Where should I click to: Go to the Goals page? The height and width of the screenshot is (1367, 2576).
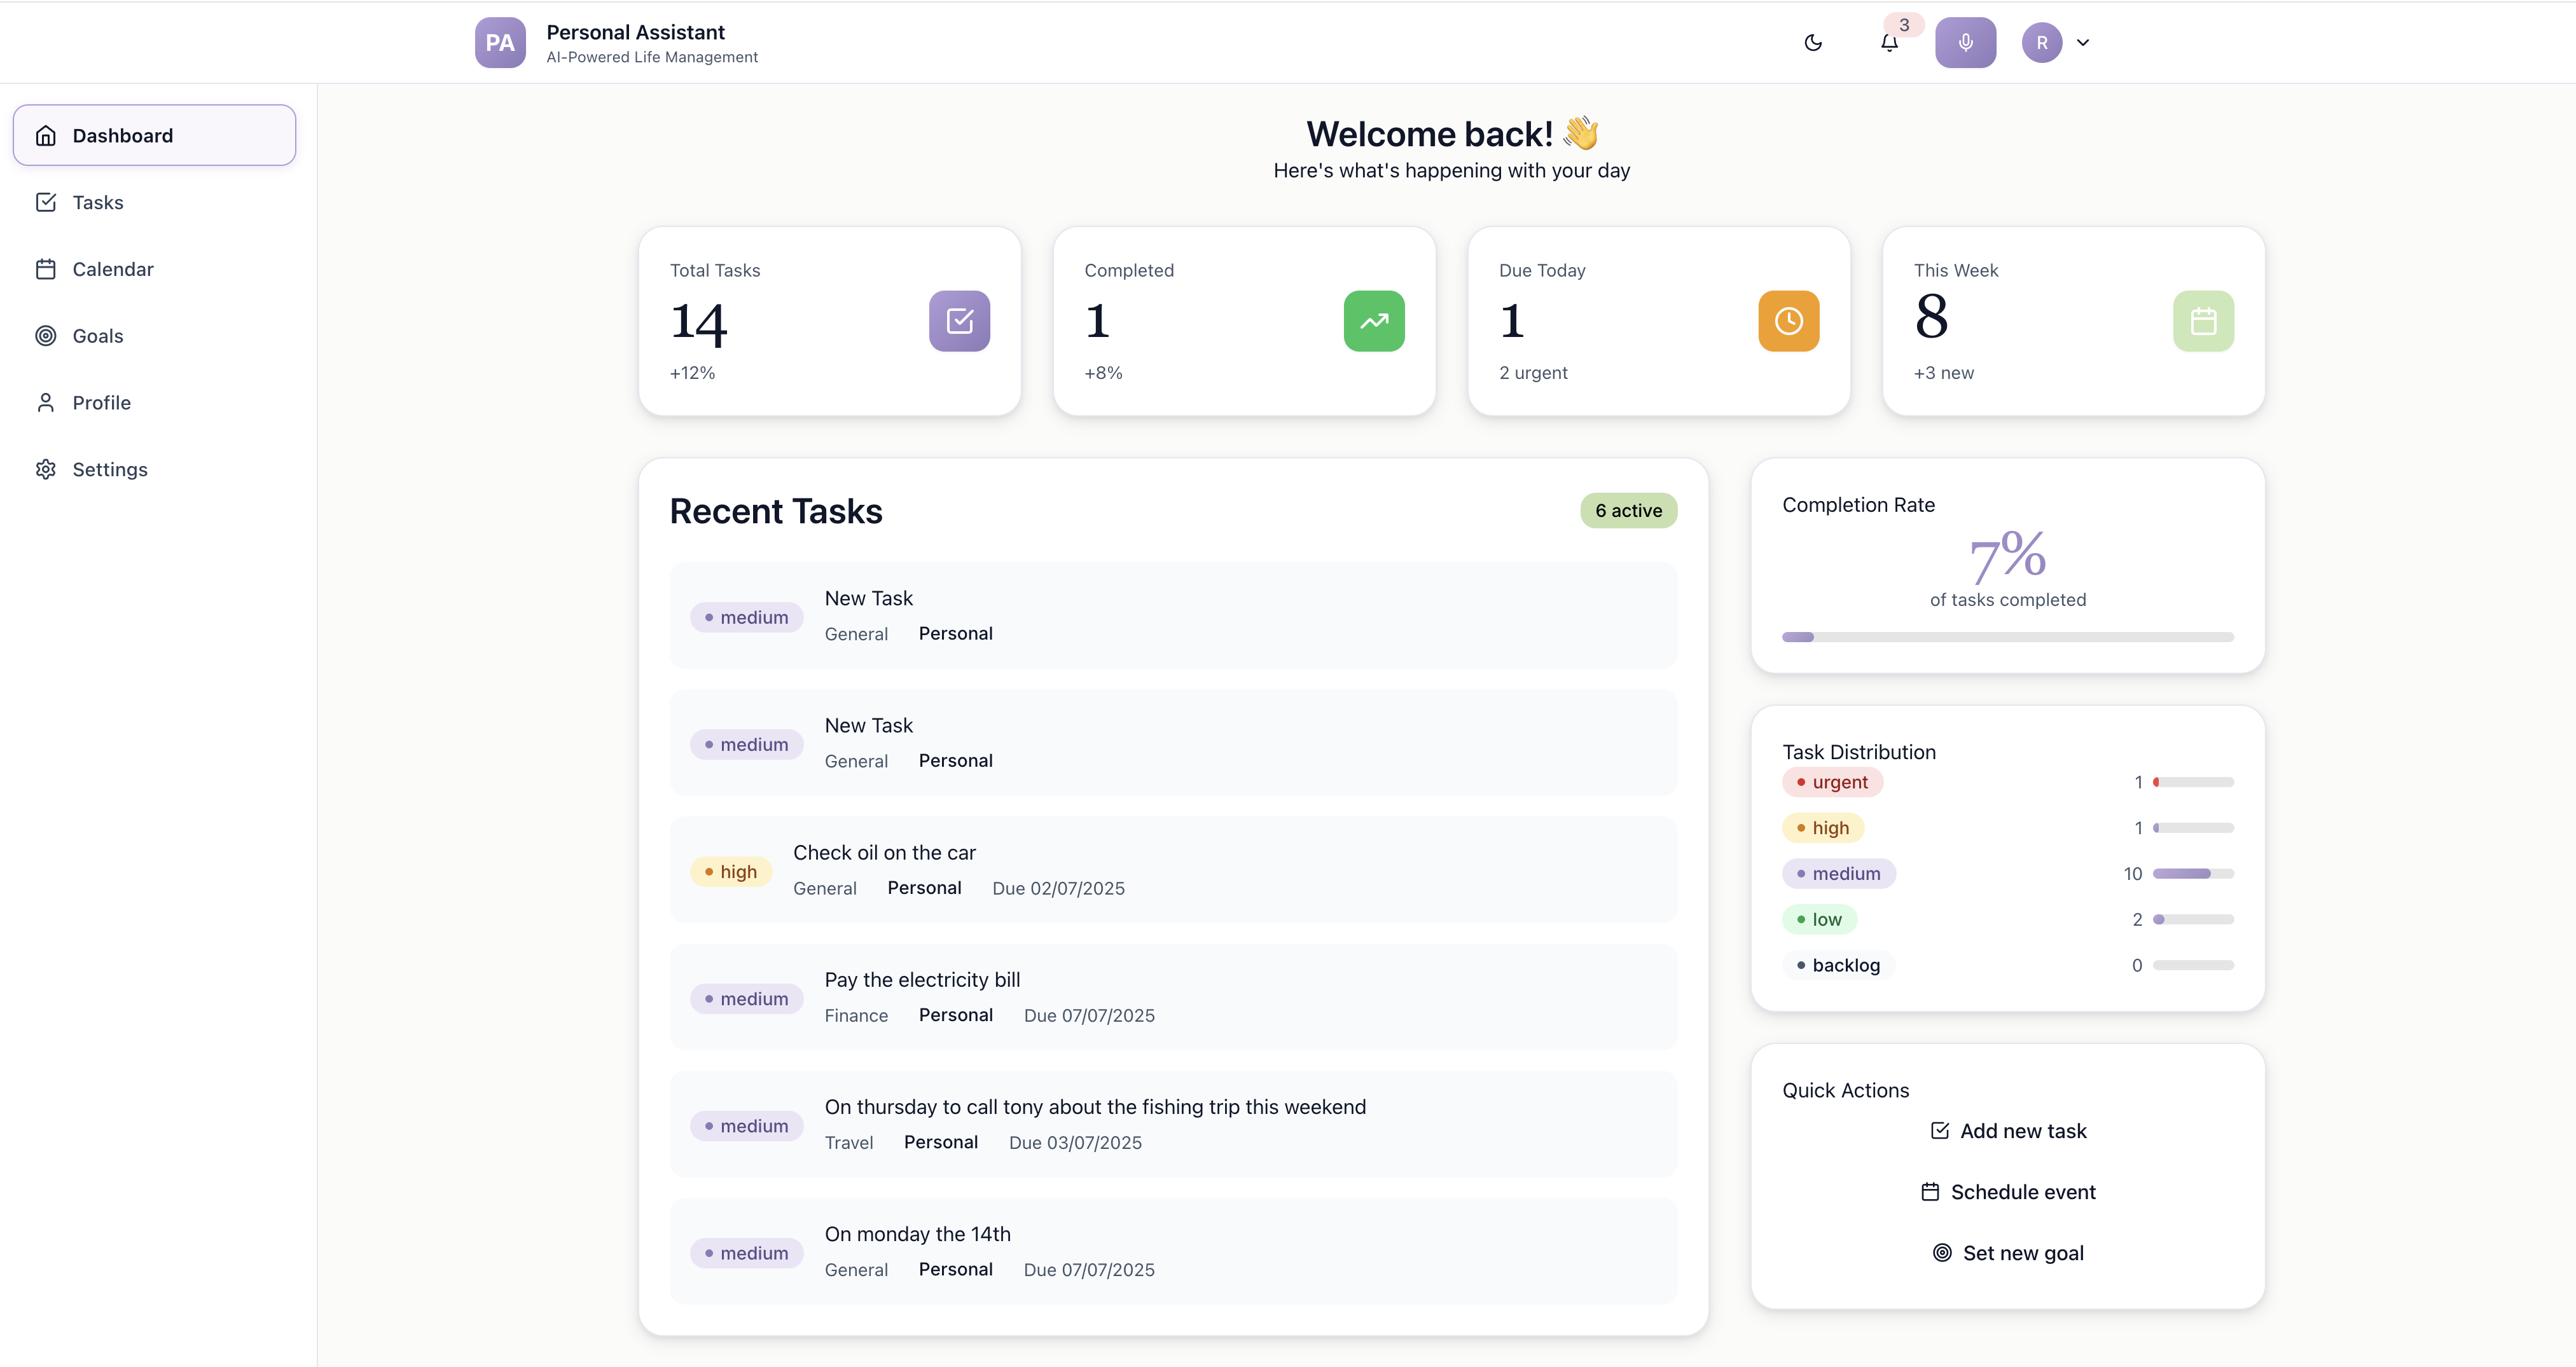(98, 337)
